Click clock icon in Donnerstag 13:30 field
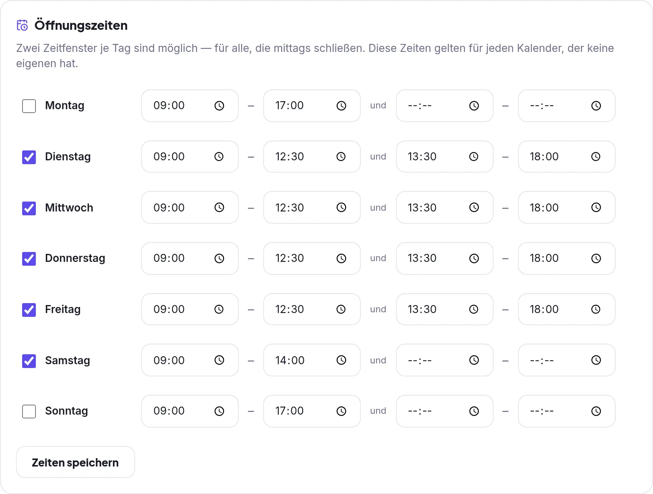 [474, 258]
